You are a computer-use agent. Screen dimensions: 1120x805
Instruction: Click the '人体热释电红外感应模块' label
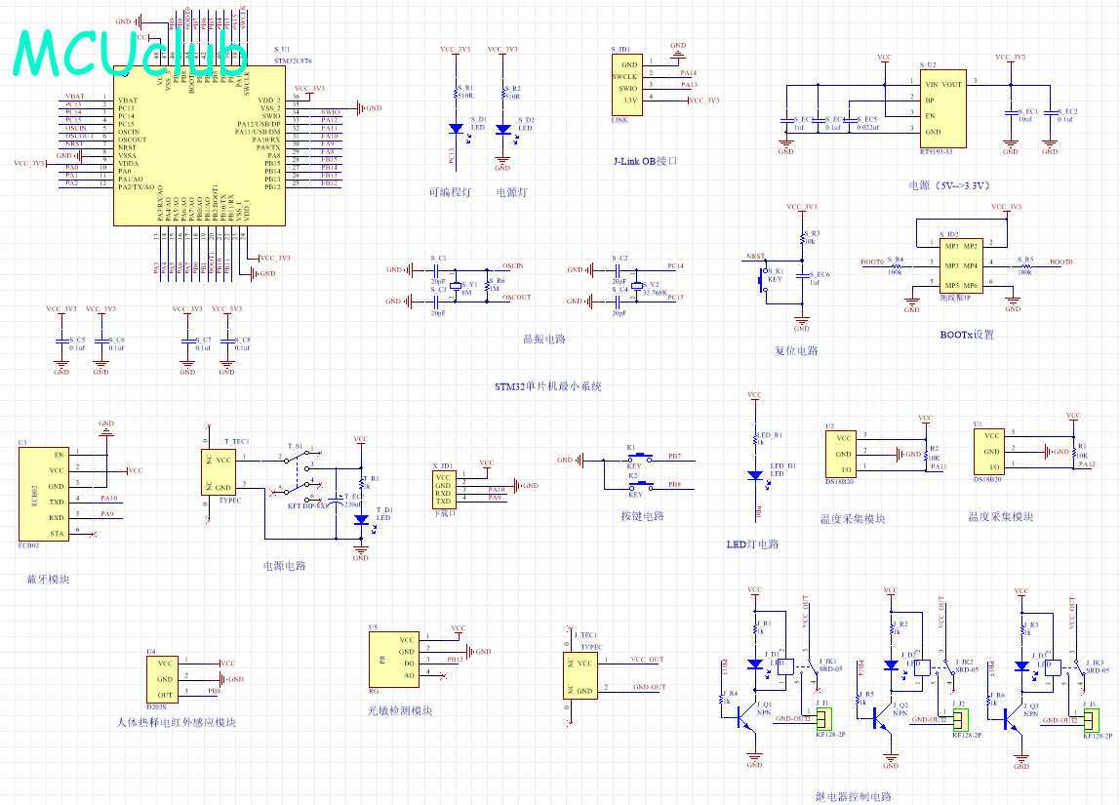point(177,722)
